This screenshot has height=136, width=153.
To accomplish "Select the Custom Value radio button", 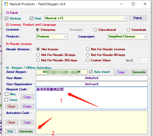I will point(88,60).
